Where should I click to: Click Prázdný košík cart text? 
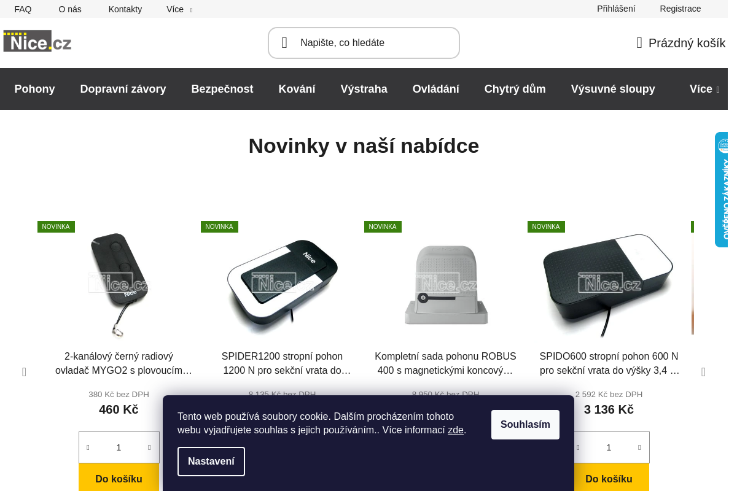[x=687, y=43]
